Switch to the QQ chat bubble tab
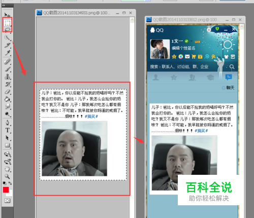 pyautogui.click(x=229, y=77)
